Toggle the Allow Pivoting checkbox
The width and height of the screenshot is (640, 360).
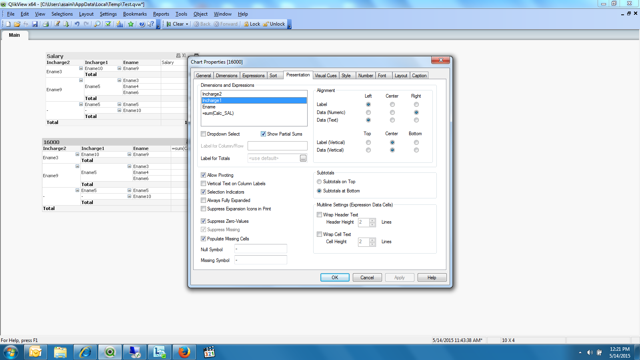pos(204,175)
